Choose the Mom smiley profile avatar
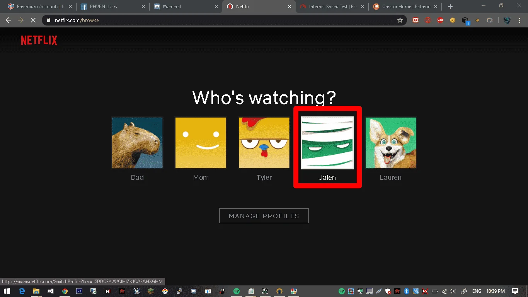The image size is (528, 297). [x=201, y=143]
